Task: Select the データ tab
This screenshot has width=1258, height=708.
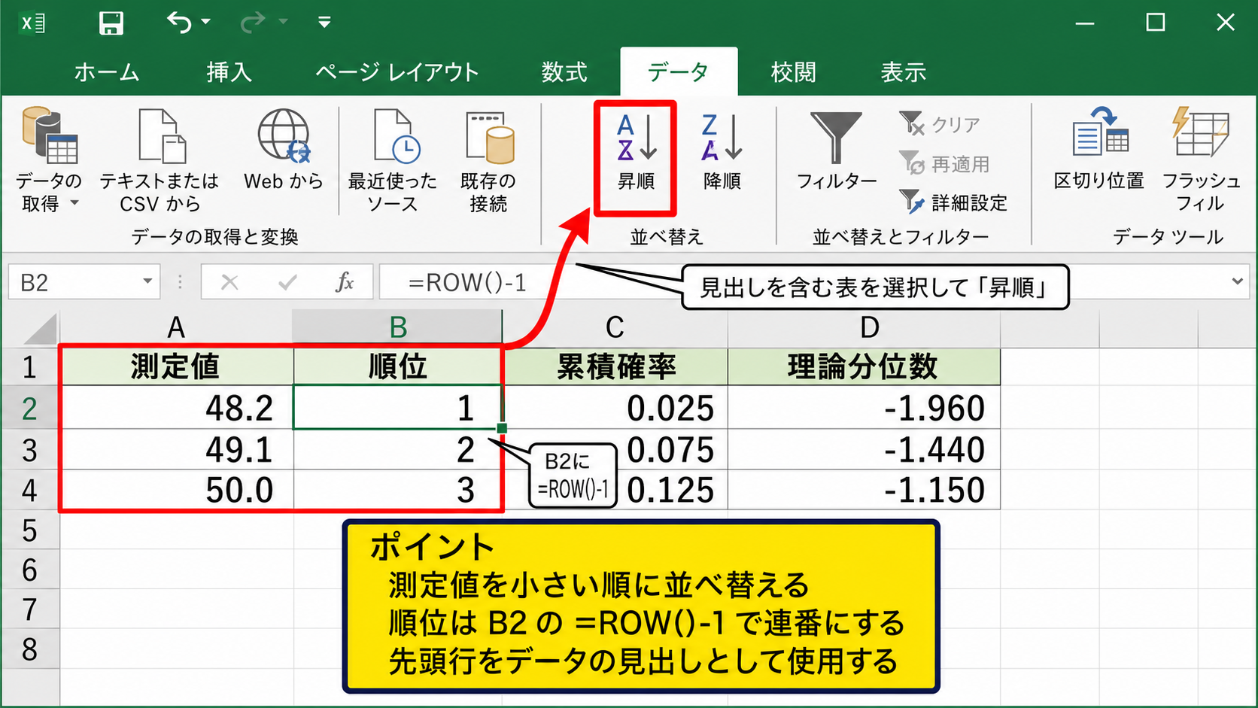Action: point(679,72)
